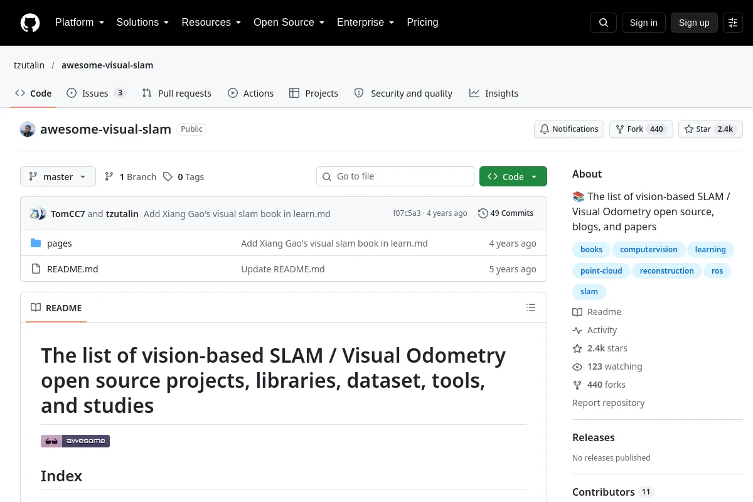Viewport: 753px width, 502px height.
Task: Open the Releases heading link
Action: pyautogui.click(x=594, y=437)
